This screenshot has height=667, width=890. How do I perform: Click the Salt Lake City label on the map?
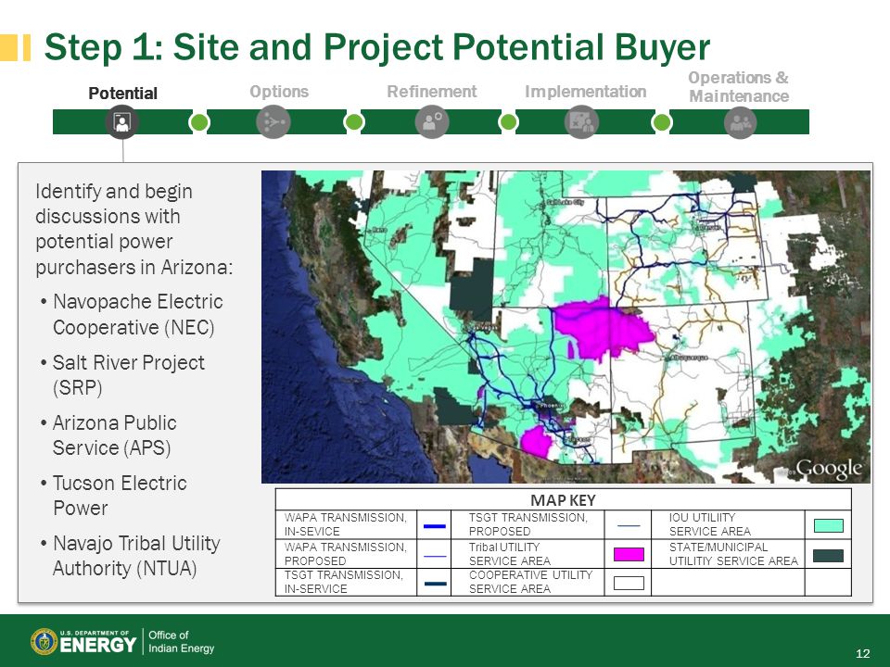565,202
